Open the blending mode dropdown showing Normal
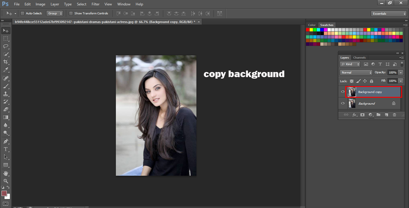The width and height of the screenshot is (409, 208). click(x=356, y=72)
